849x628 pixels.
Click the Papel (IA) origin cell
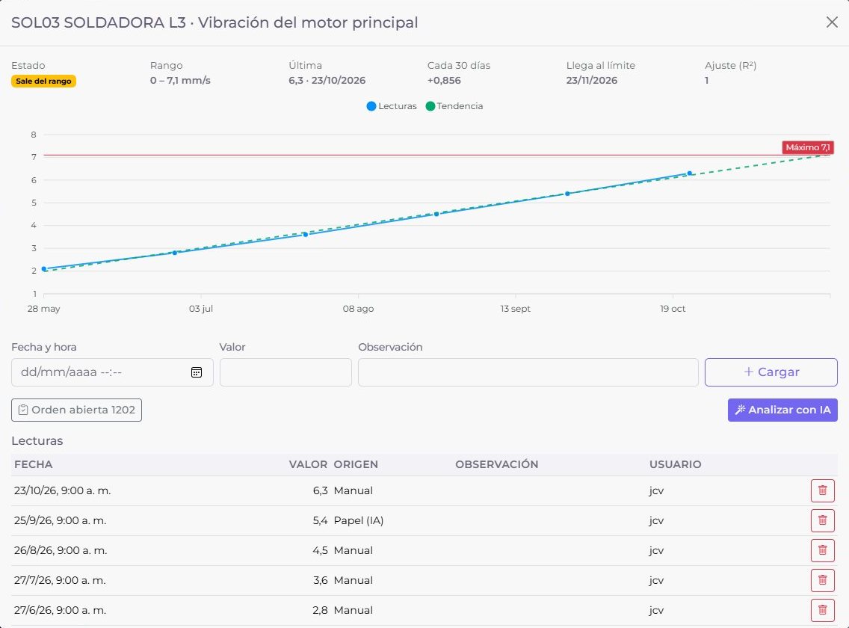(x=359, y=520)
